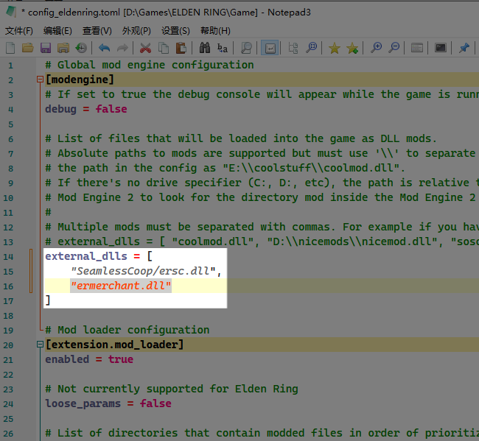Click line number 14 in the margin
This screenshot has width=479, height=441.
[x=9, y=257]
